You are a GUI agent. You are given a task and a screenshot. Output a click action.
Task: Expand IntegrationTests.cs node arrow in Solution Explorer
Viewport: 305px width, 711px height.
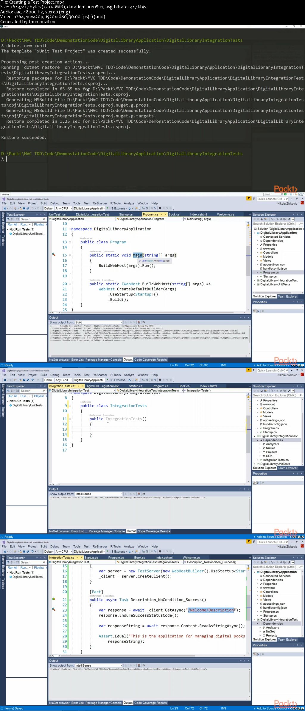click(257, 460)
